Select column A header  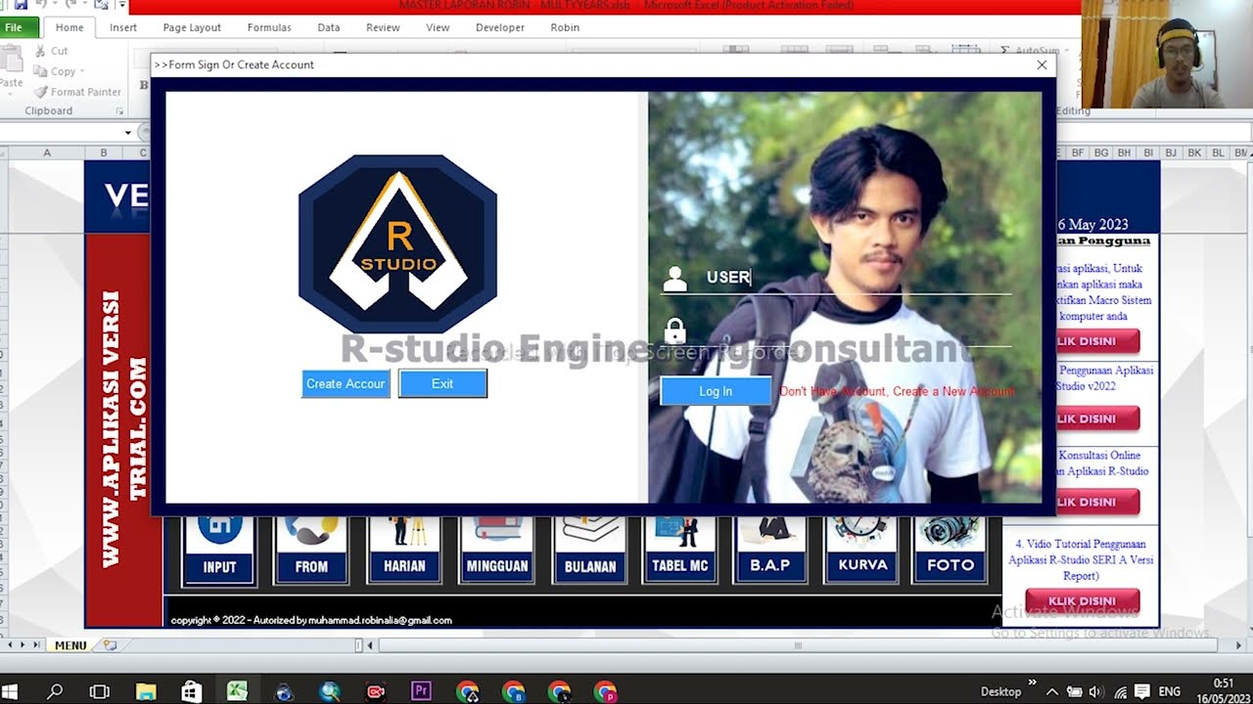click(x=46, y=153)
